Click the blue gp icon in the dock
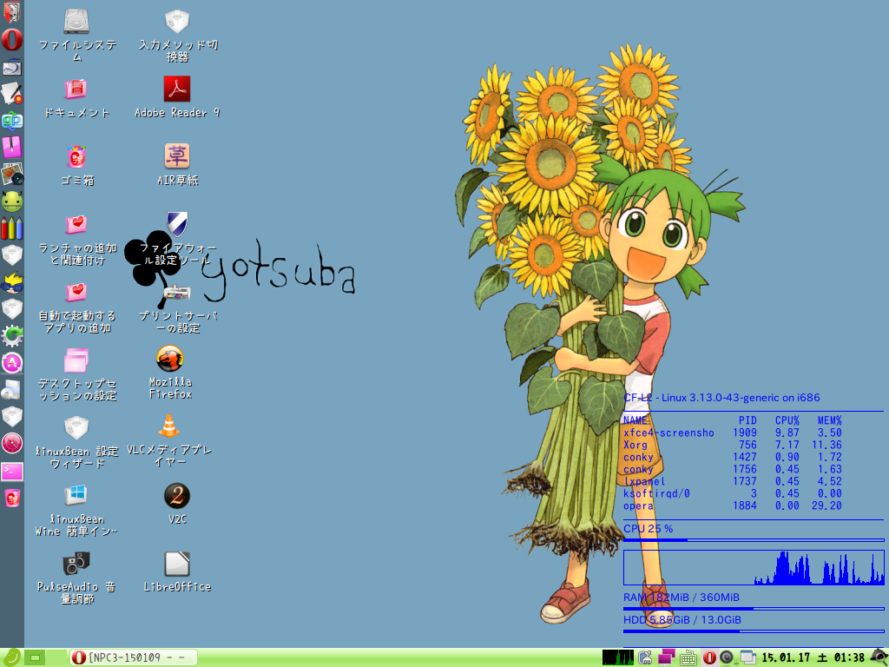Screen dimensions: 889x667 coord(12,120)
